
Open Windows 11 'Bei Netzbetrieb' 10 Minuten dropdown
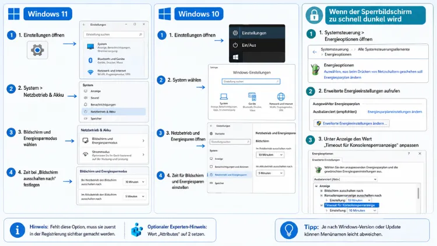[135, 182]
